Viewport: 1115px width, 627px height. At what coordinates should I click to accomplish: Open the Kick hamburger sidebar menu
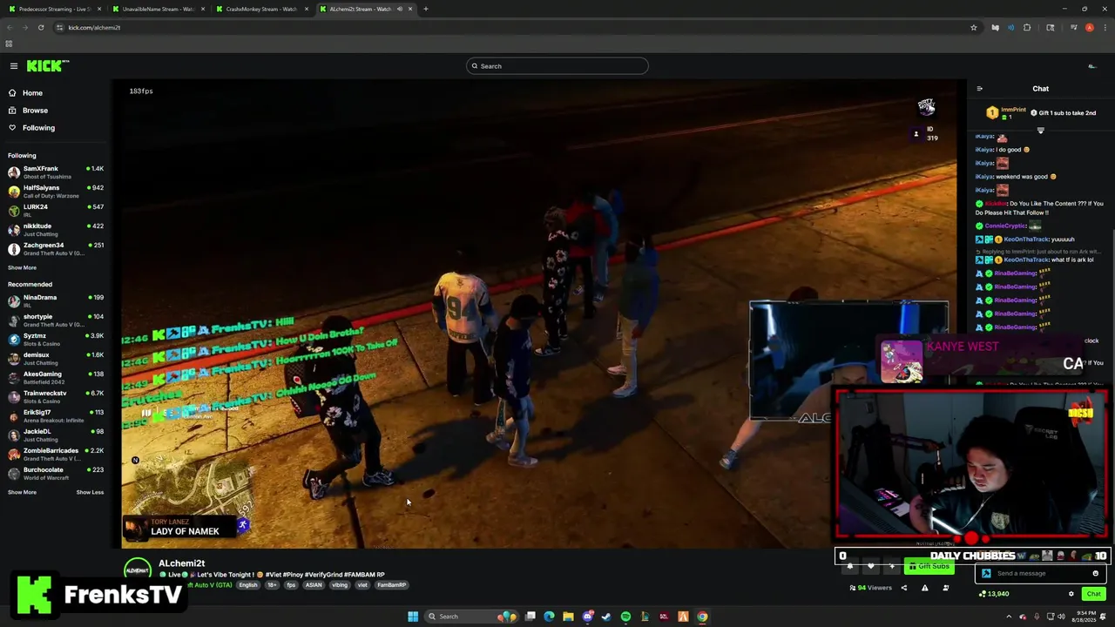coord(14,66)
